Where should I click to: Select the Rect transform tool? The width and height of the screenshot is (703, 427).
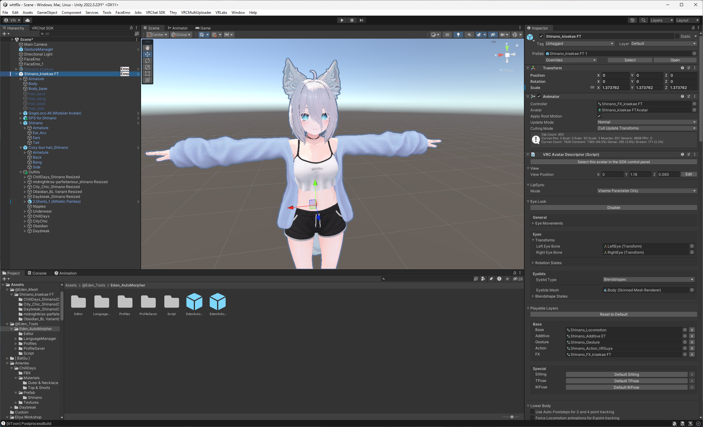coord(147,74)
